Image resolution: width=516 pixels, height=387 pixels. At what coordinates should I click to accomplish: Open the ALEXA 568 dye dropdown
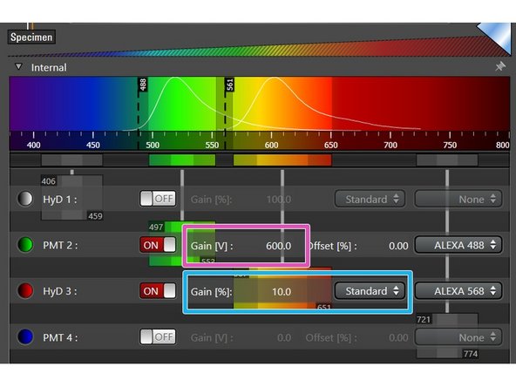tap(458, 291)
